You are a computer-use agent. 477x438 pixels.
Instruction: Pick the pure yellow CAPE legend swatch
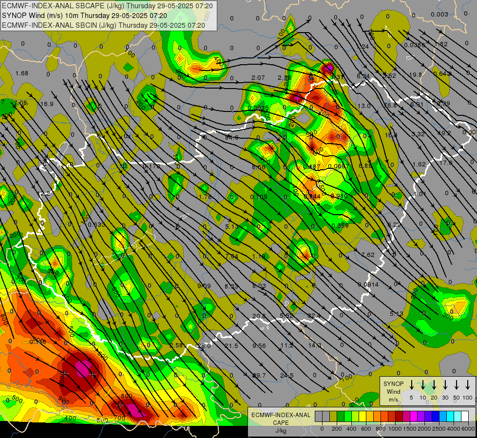tap(363, 416)
